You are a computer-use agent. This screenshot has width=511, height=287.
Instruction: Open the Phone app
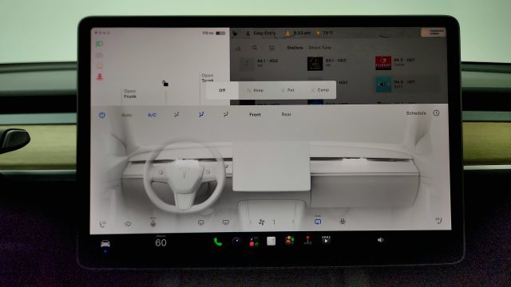[x=218, y=242]
